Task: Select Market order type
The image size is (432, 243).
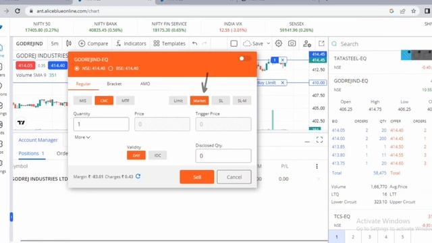Action: (x=200, y=101)
